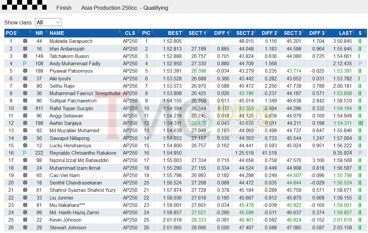This screenshot has height=233, width=368.
Task: Click checkered flag icon for Tatchakorn Buasri
Action: click(x=25, y=56)
